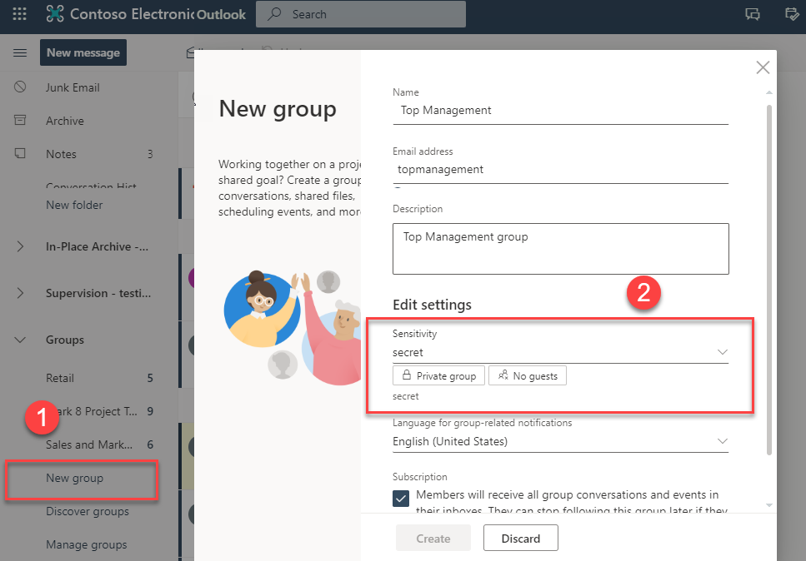Click the Notes folder icon
Screen dimensions: 806x561
pos(20,154)
